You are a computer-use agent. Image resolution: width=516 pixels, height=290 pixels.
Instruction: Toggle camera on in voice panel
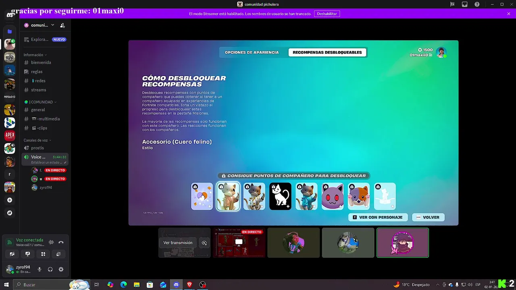[12, 254]
